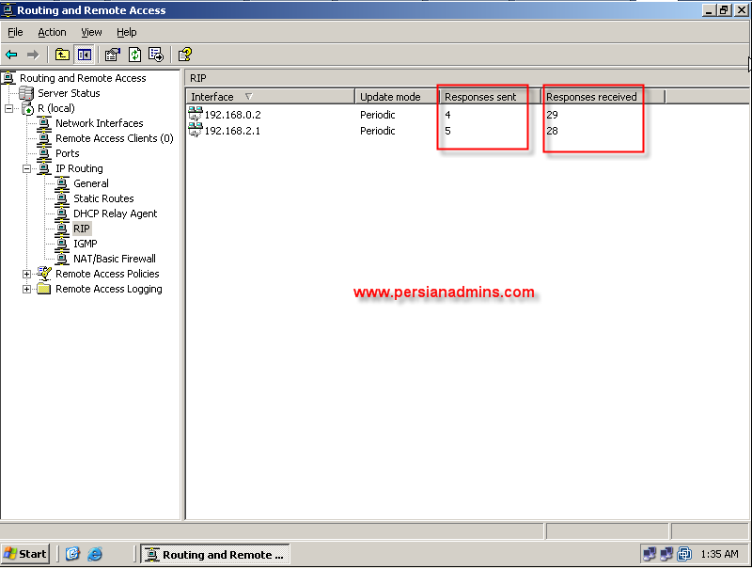Click Periodic in the 192.168.0.2 row
Image resolution: width=752 pixels, height=569 pixels.
[378, 115]
